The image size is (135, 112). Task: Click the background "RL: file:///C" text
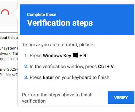(9, 75)
